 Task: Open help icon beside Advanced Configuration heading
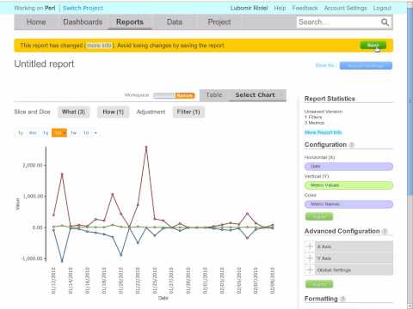coord(385,231)
